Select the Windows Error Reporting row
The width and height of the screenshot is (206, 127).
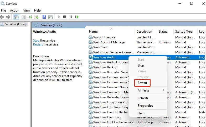coord(110,107)
